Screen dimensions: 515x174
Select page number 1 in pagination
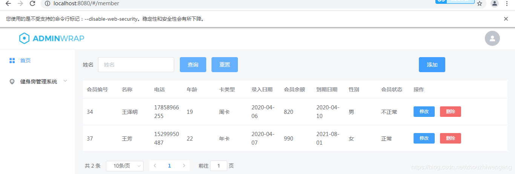point(170,166)
